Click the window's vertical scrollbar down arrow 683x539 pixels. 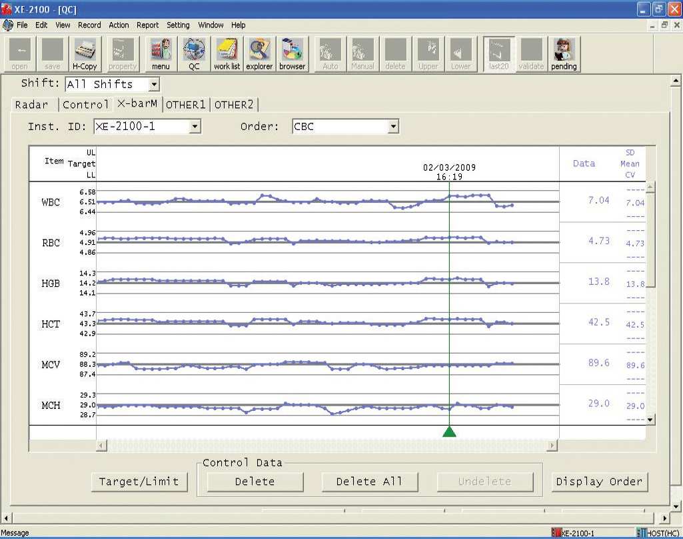point(676,506)
